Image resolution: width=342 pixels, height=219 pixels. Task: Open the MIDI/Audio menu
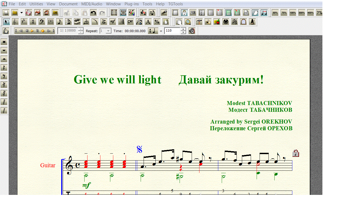[x=92, y=4]
